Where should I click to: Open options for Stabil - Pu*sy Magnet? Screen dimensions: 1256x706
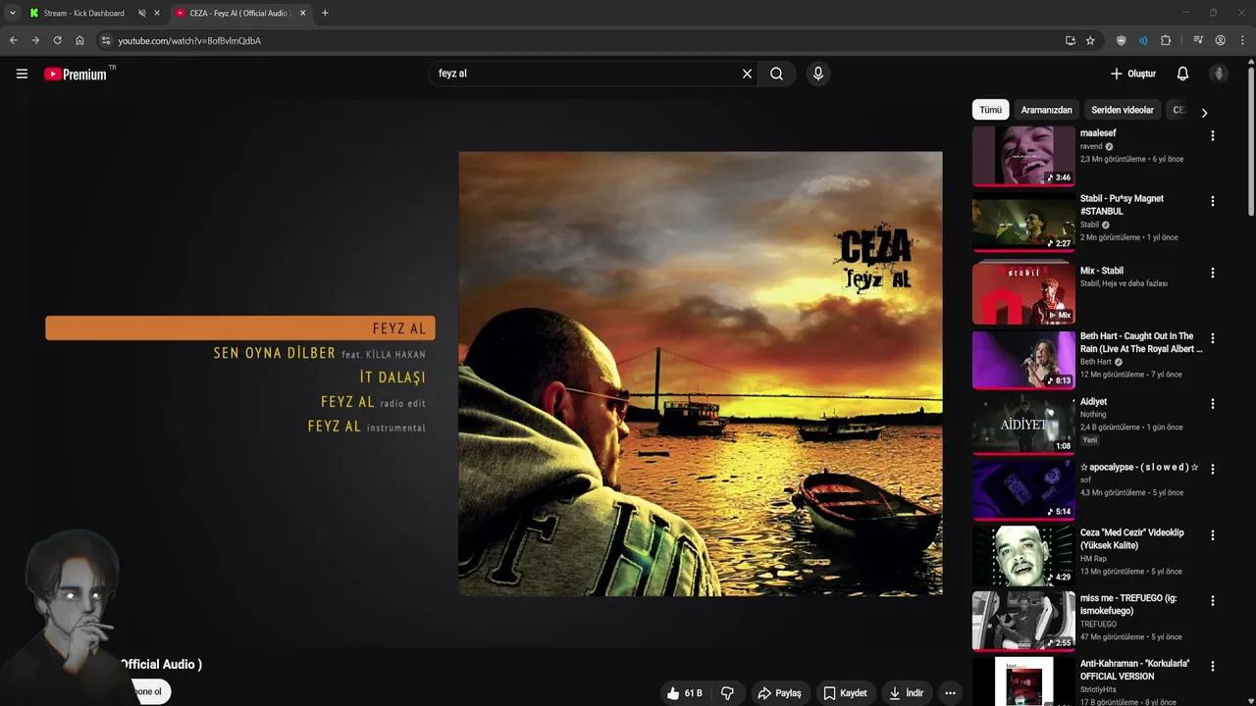click(x=1212, y=201)
